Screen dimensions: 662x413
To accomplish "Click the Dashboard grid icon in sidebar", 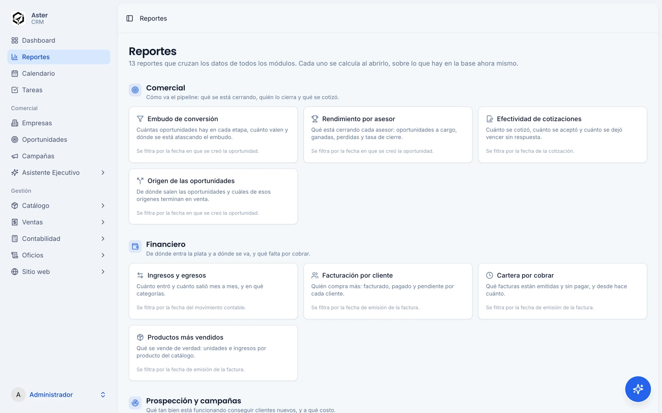I will pyautogui.click(x=14, y=40).
